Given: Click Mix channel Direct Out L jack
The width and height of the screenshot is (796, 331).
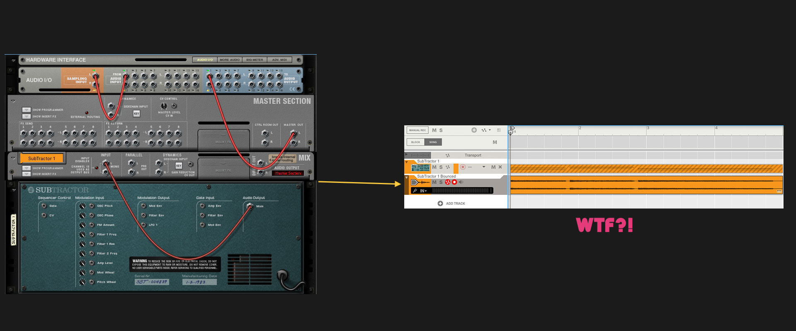Looking at the screenshot, I should (x=261, y=163).
